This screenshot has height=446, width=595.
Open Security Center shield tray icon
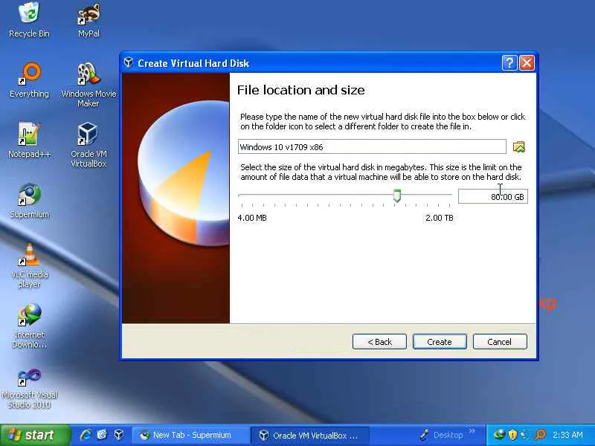click(x=512, y=435)
